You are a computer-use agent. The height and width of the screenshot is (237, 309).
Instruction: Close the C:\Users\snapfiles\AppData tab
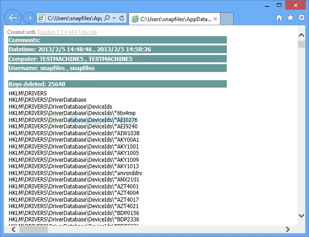coord(215,19)
